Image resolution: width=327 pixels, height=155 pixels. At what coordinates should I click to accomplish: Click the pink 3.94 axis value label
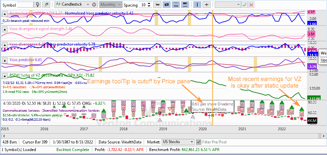(312, 34)
